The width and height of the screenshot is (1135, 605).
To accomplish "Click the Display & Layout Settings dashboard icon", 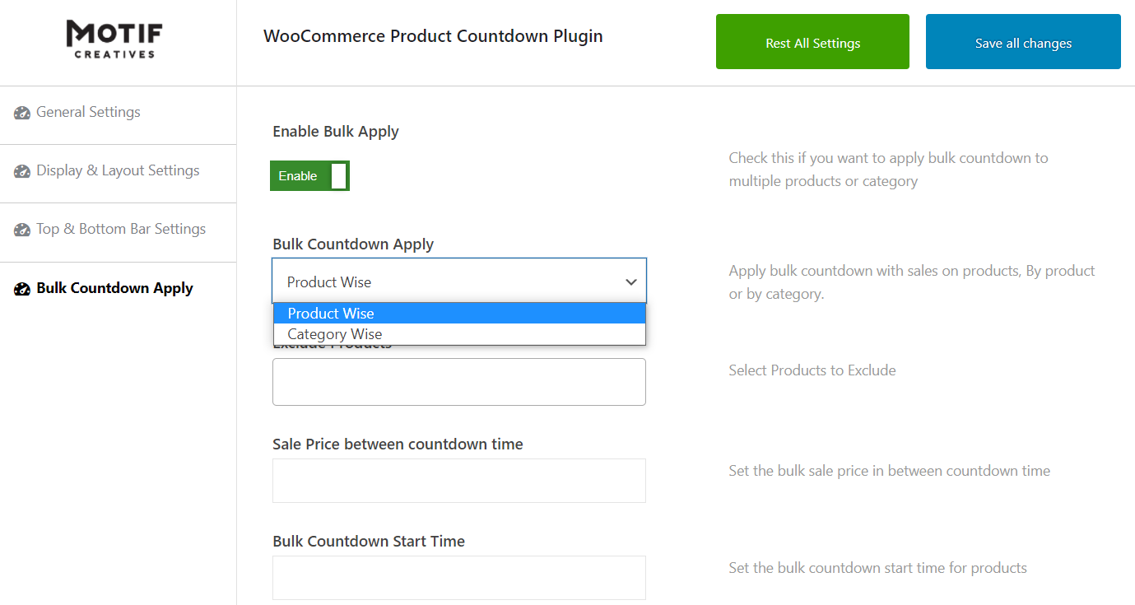I will [22, 171].
